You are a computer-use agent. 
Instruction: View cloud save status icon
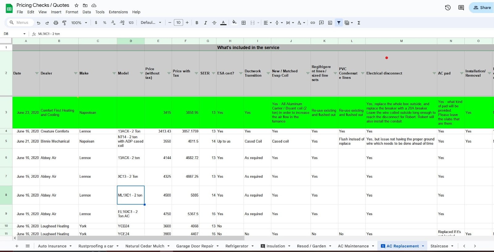(x=94, y=5)
